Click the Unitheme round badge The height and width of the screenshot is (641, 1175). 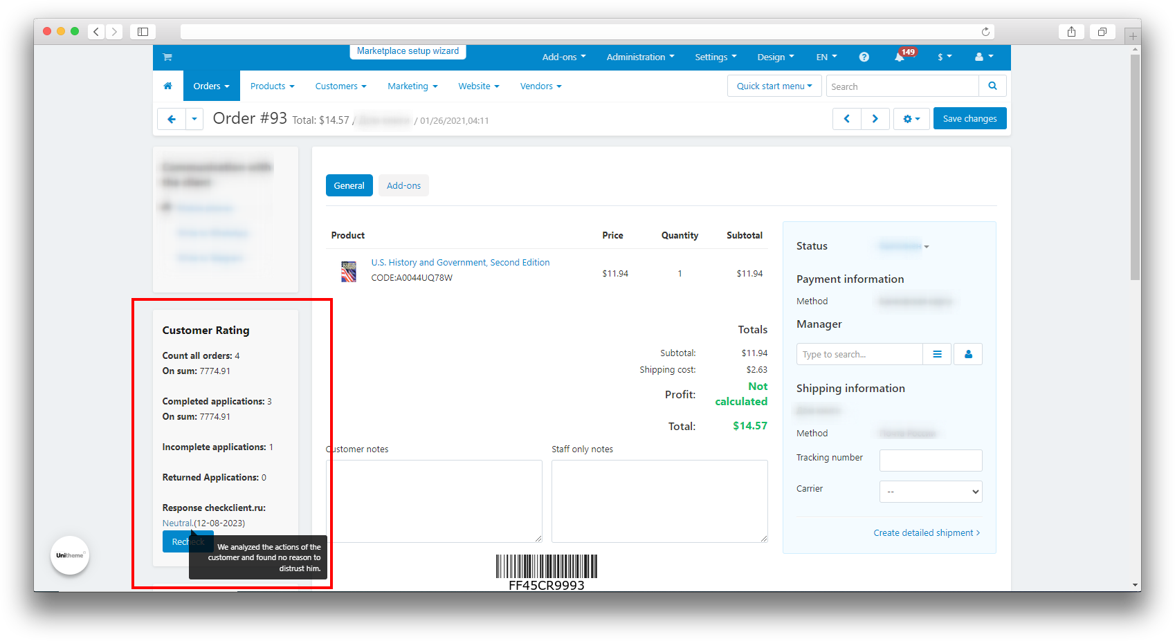click(x=70, y=555)
